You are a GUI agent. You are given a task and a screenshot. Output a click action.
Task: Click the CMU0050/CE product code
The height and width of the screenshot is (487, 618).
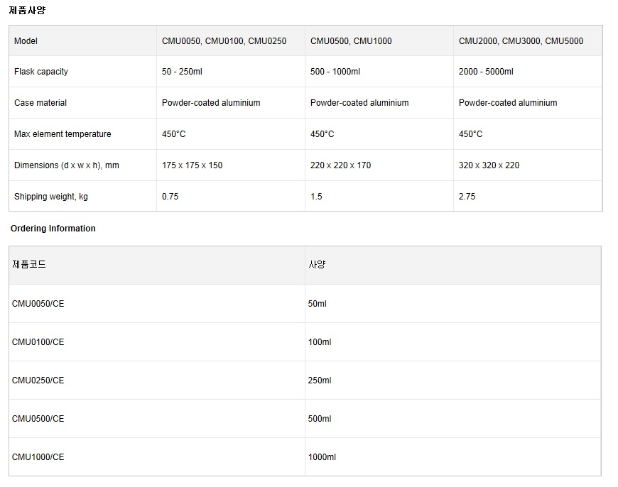[x=38, y=304]
